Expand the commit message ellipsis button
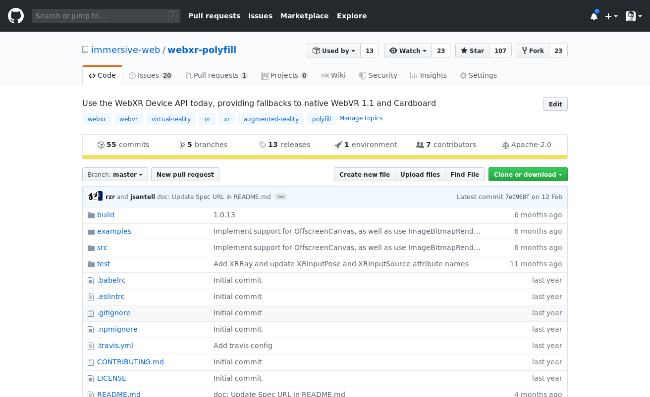Image resolution: width=650 pixels, height=397 pixels. coord(281,197)
